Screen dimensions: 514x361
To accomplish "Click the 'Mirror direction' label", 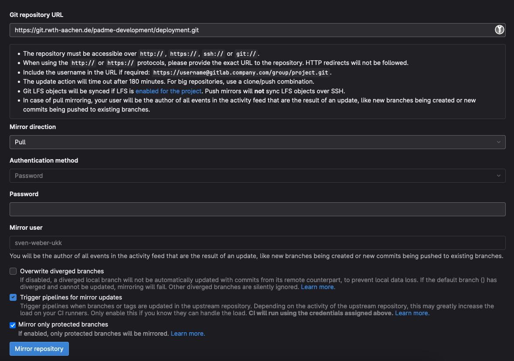I will point(33,127).
